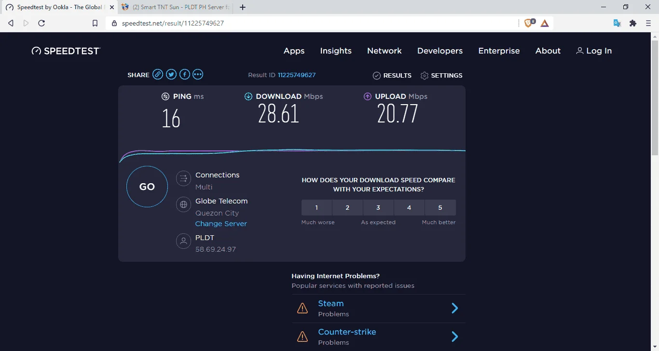Screen dimensions: 659x351
Task: Click Change Server link
Action: pyautogui.click(x=221, y=224)
